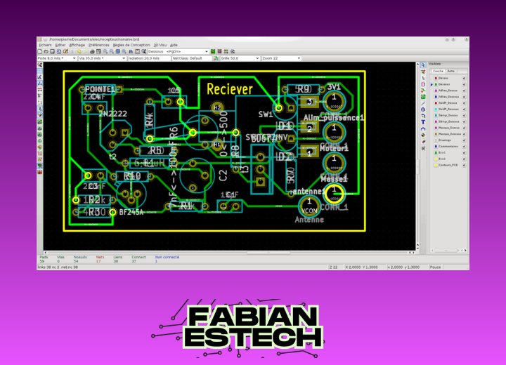Toggle visibility of Masque_Dessous layer

point(464,134)
